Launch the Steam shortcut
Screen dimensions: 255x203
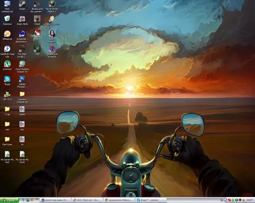click(x=22, y=5)
